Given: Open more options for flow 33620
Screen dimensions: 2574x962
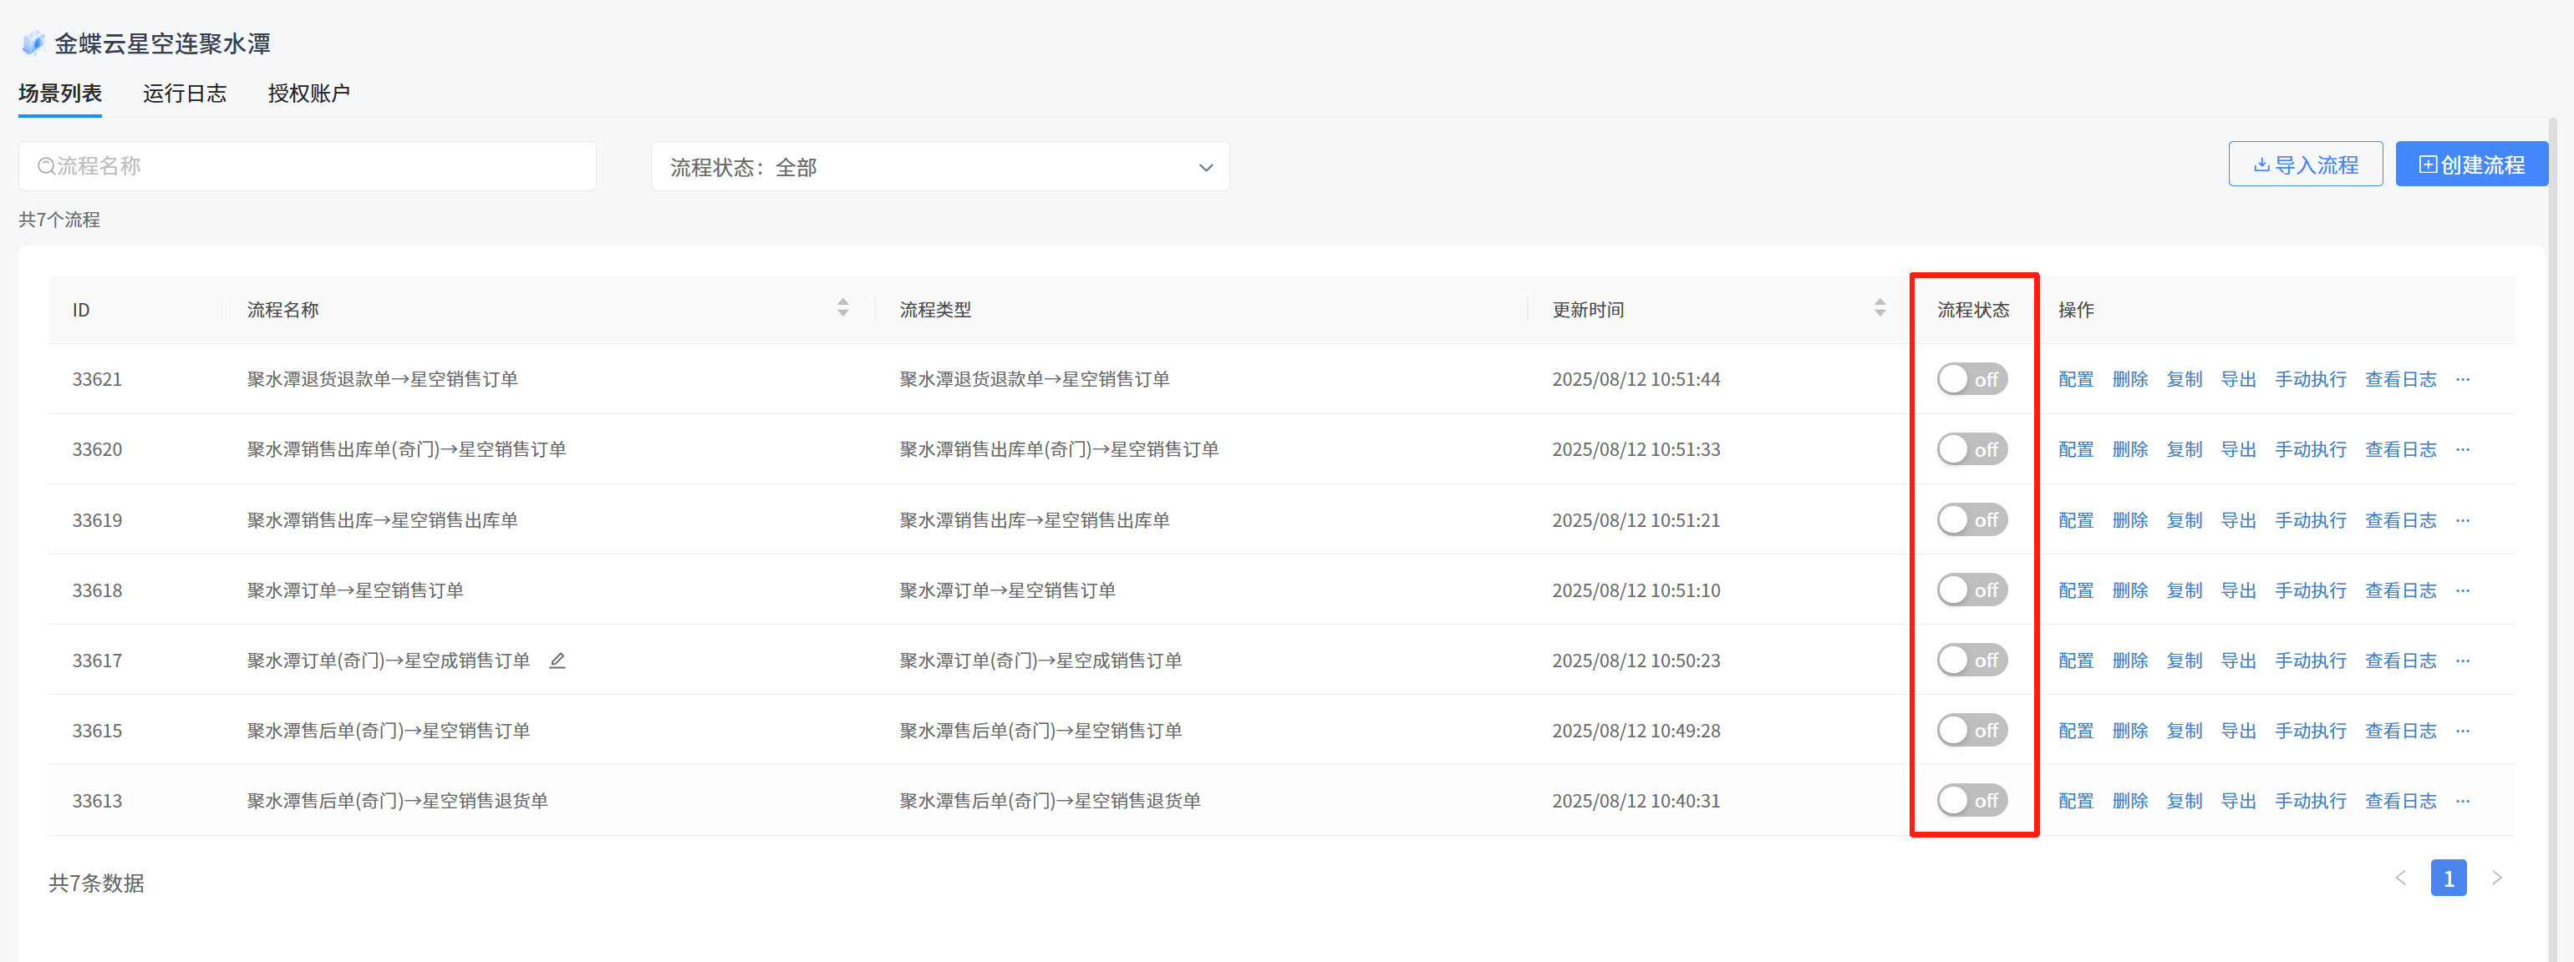Looking at the screenshot, I should [2463, 449].
